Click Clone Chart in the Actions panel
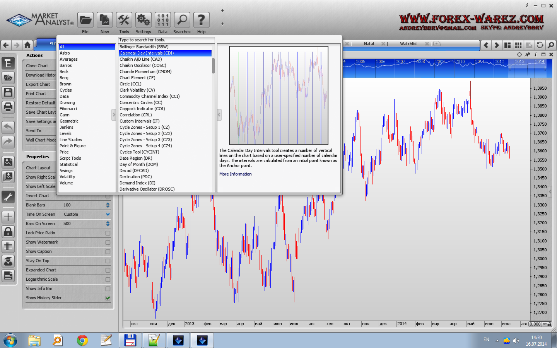557x348 pixels. (37, 66)
